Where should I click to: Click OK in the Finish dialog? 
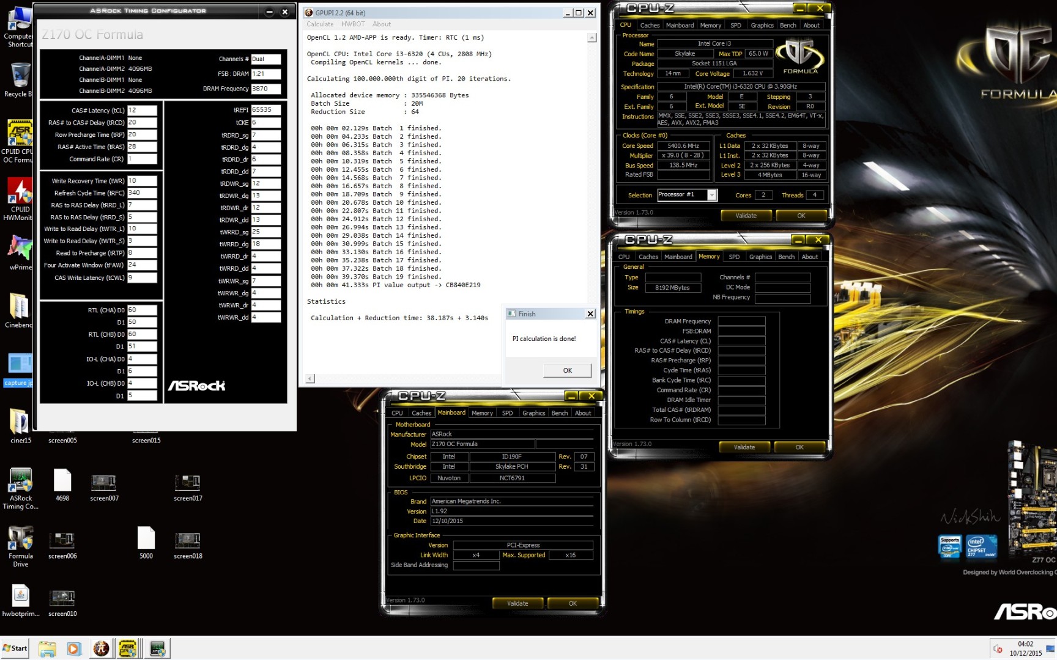pyautogui.click(x=567, y=370)
